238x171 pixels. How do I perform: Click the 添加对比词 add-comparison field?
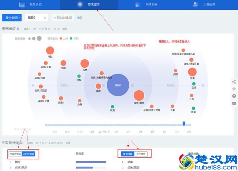click(x=63, y=18)
